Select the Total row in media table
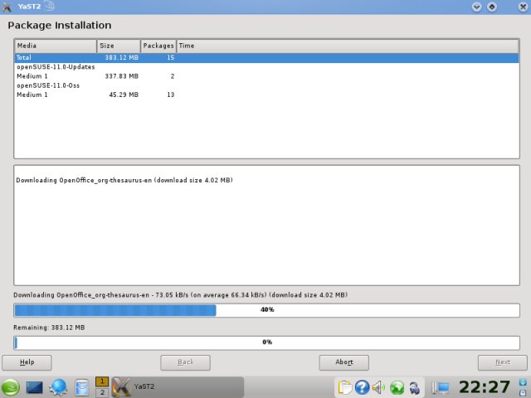The width and height of the screenshot is (531, 398). [266, 57]
